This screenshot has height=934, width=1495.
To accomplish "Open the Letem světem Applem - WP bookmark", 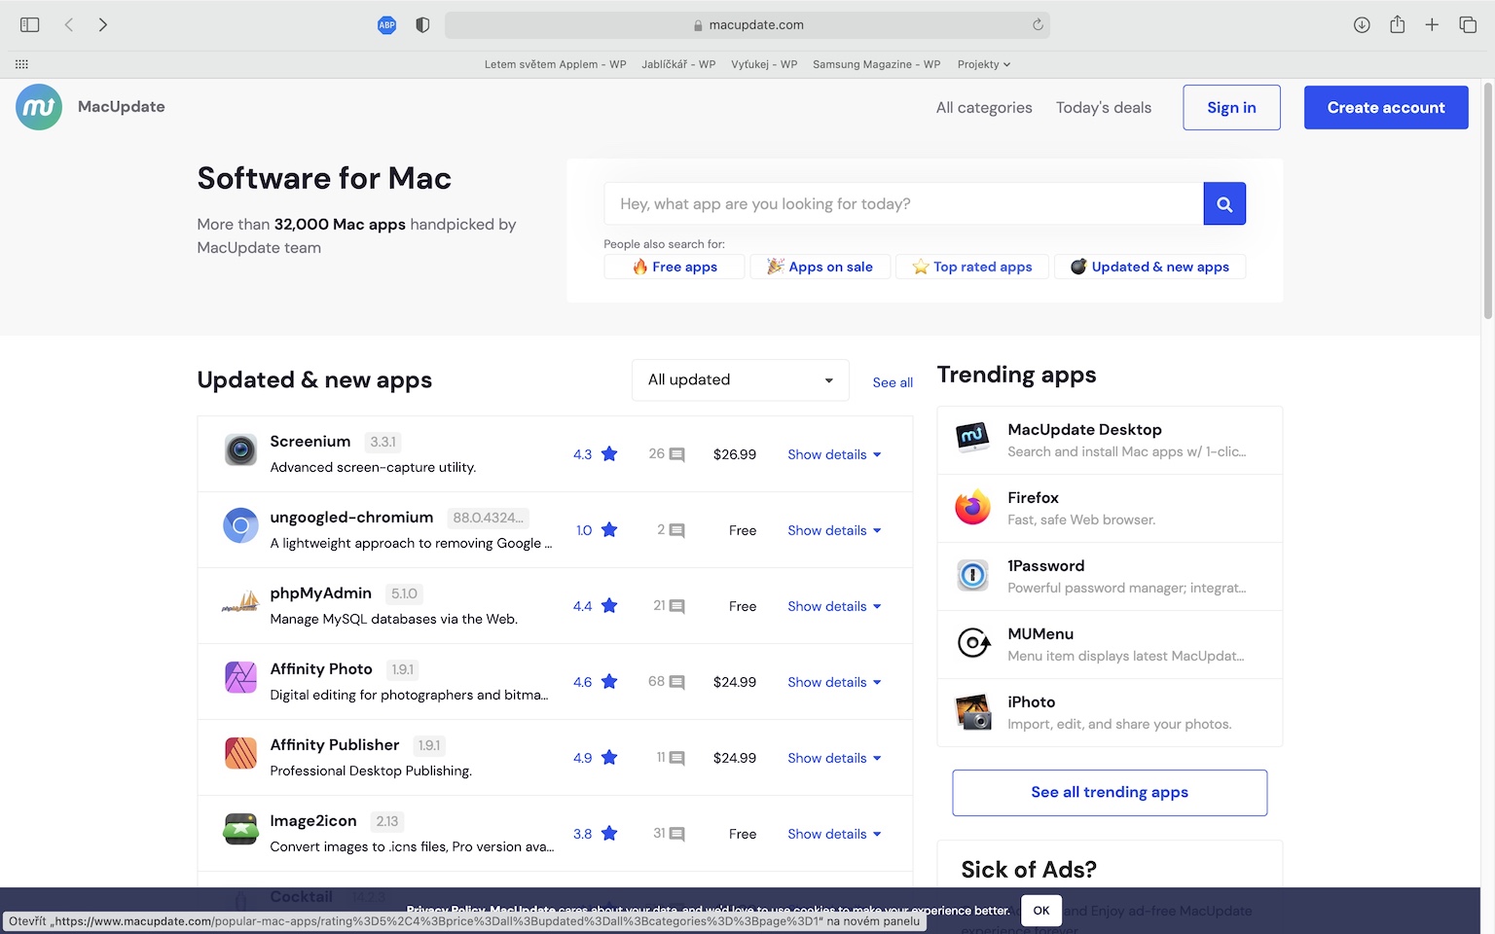I will [x=555, y=64].
